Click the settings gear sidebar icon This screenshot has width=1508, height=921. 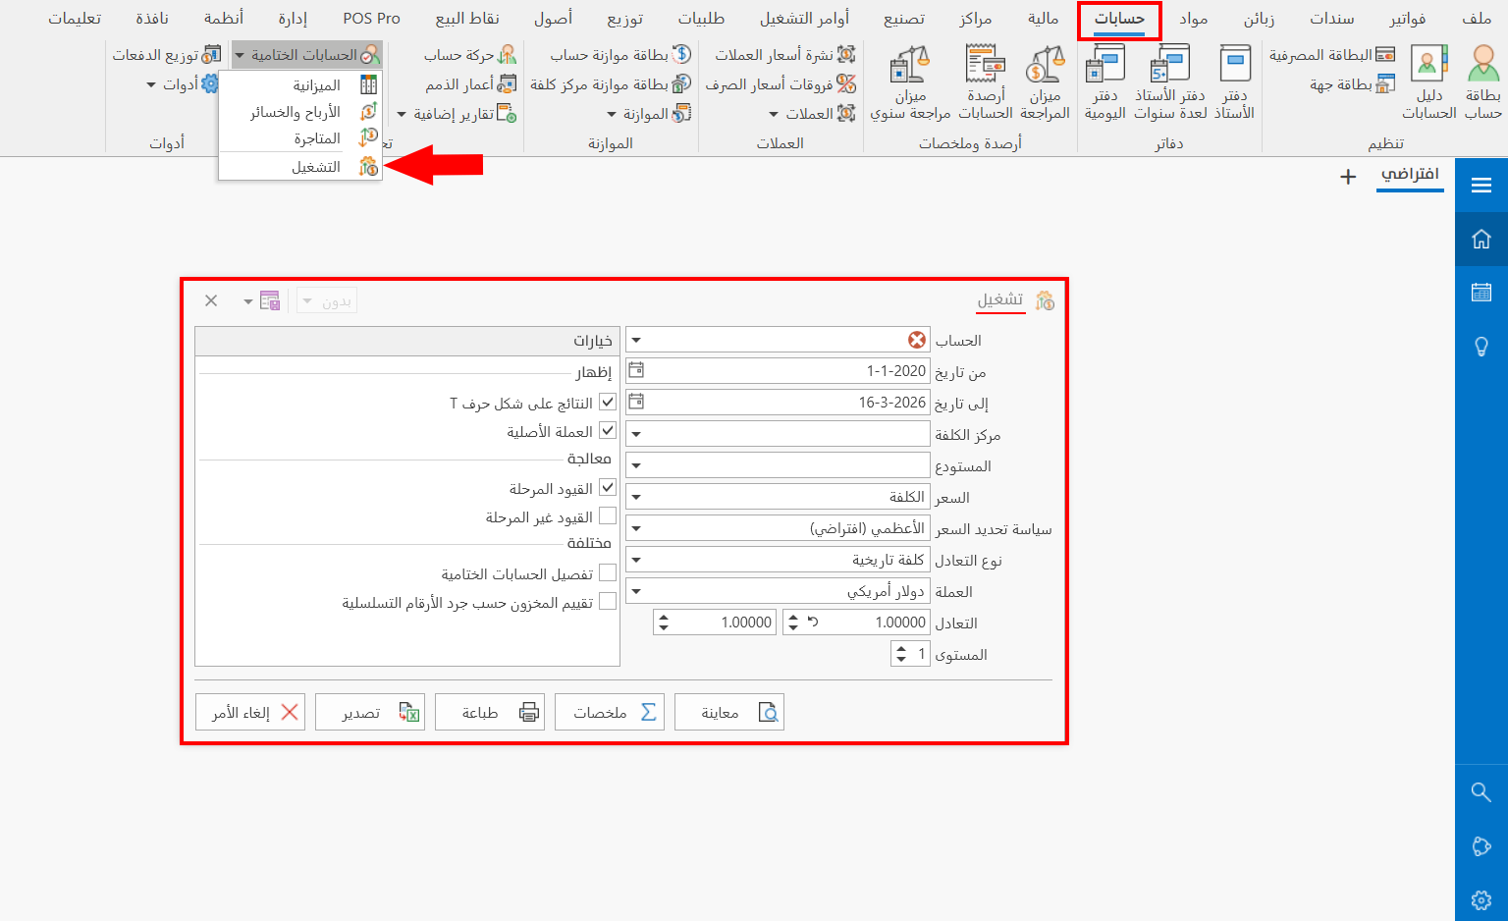1481,899
